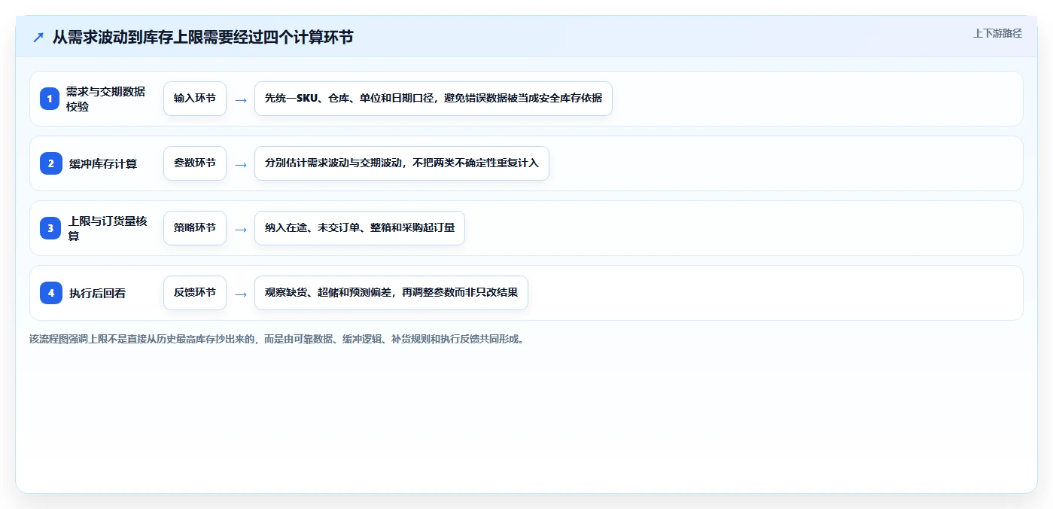
Task: Click step number 3 badge
Action: [50, 228]
